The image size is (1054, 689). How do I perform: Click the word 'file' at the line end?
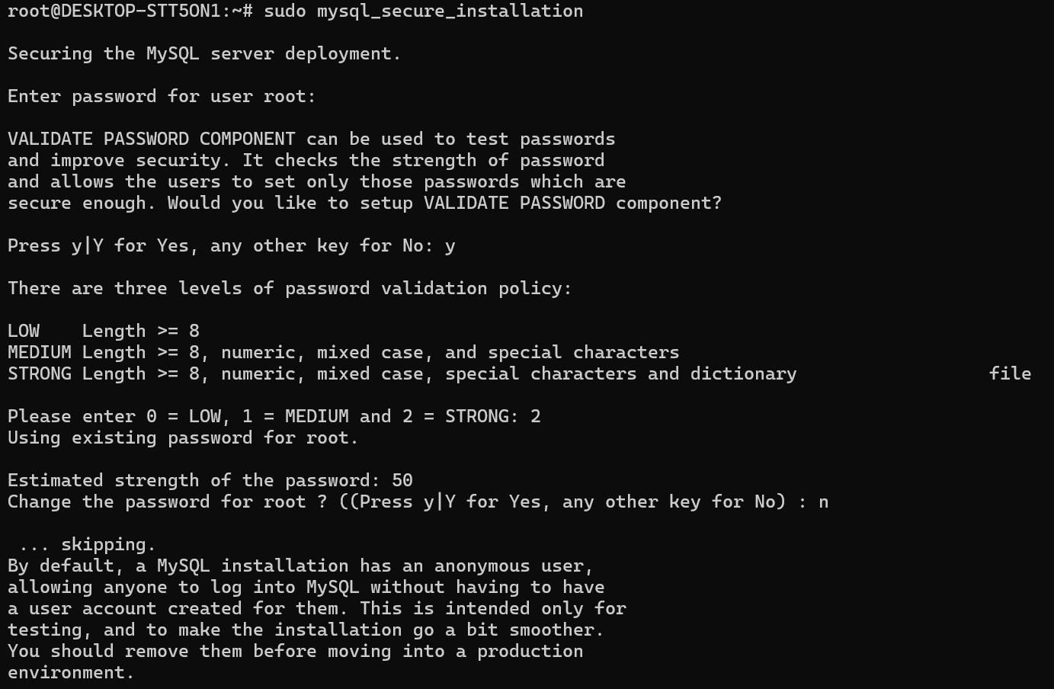tap(1010, 373)
